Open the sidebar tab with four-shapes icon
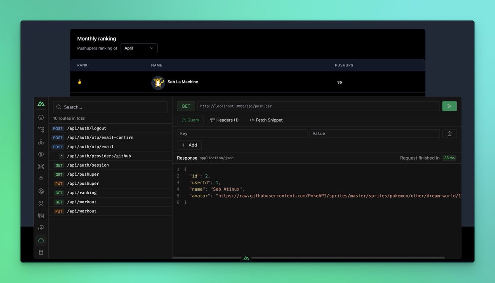The height and width of the screenshot is (283, 495). click(41, 203)
